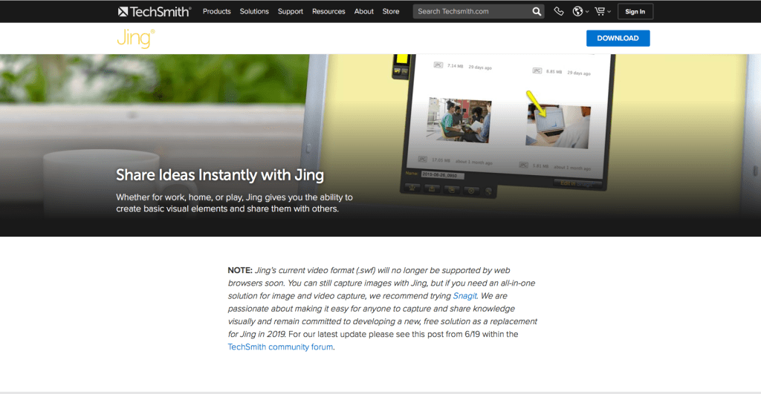Viewport: 761px width, 394px height.
Task: Click the Sign In button
Action: pyautogui.click(x=635, y=11)
